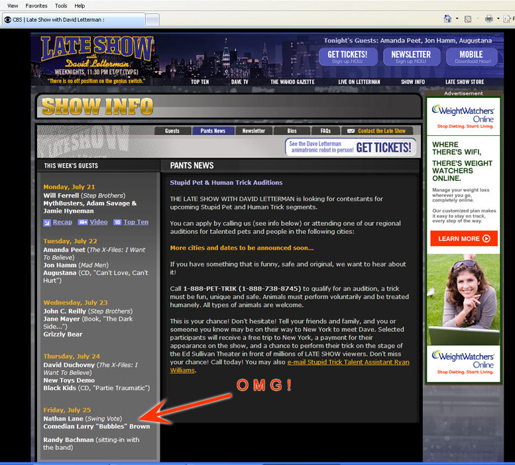Image resolution: width=515 pixels, height=465 pixels.
Task: Click the Contact the Late Show link
Action: 376,131
